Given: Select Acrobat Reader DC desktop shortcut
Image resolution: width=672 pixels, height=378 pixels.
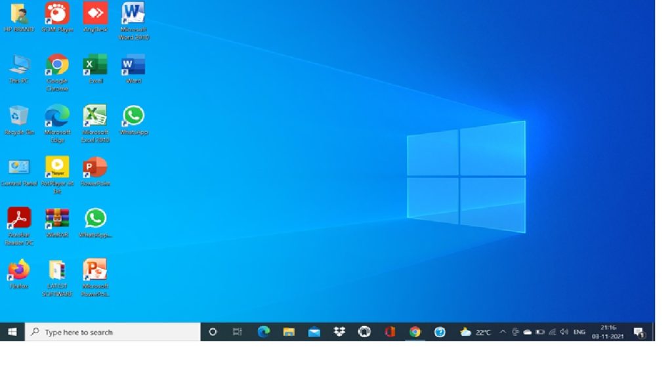Looking at the screenshot, I should point(19,226).
